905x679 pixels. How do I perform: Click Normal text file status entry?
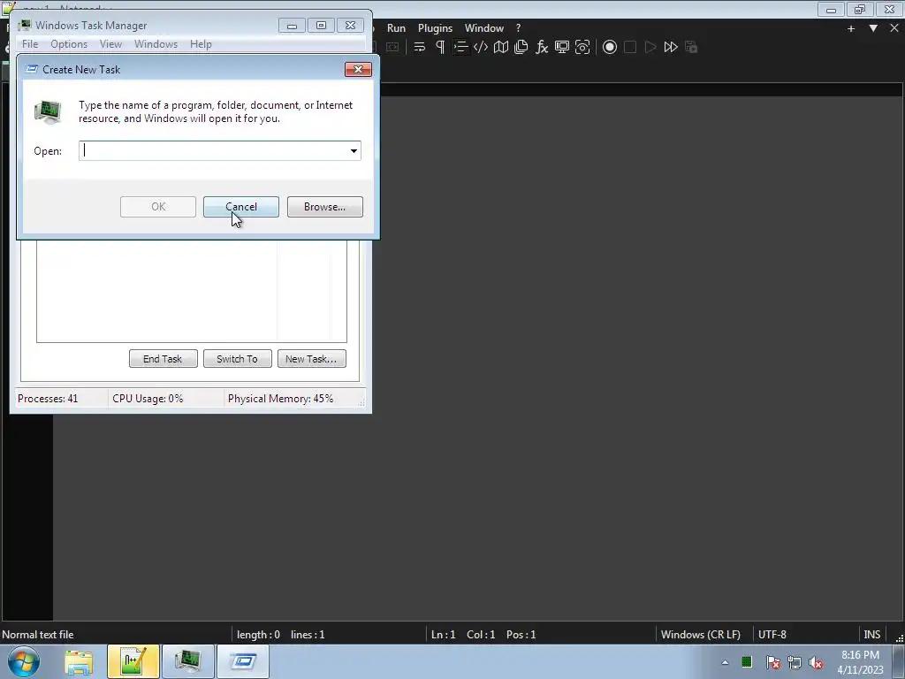pos(37,635)
